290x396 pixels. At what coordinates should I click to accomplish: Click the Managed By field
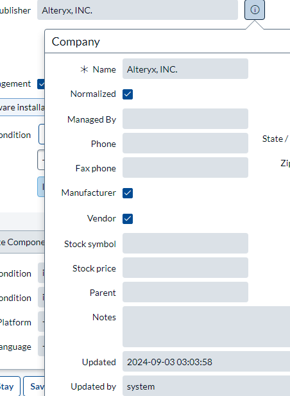click(185, 119)
